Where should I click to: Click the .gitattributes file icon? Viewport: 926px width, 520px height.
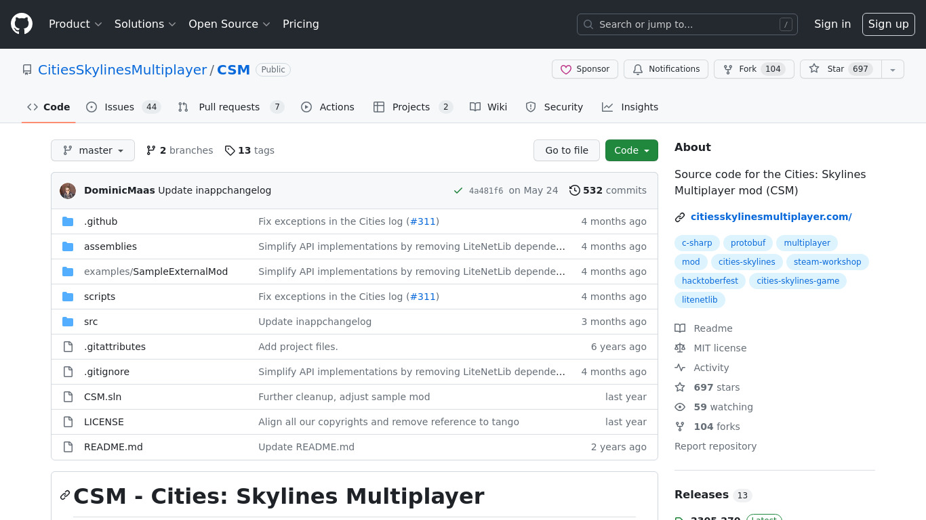pos(68,347)
